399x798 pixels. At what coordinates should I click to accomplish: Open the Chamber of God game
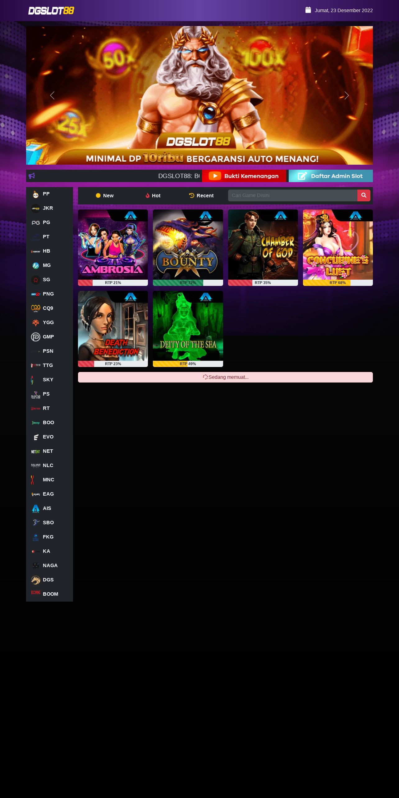(263, 245)
